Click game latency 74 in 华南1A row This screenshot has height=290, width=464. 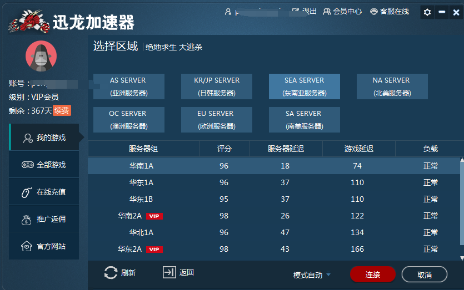357,166
